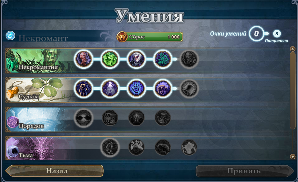Select the locked sword Darkness skill icon

pyautogui.click(x=110, y=147)
